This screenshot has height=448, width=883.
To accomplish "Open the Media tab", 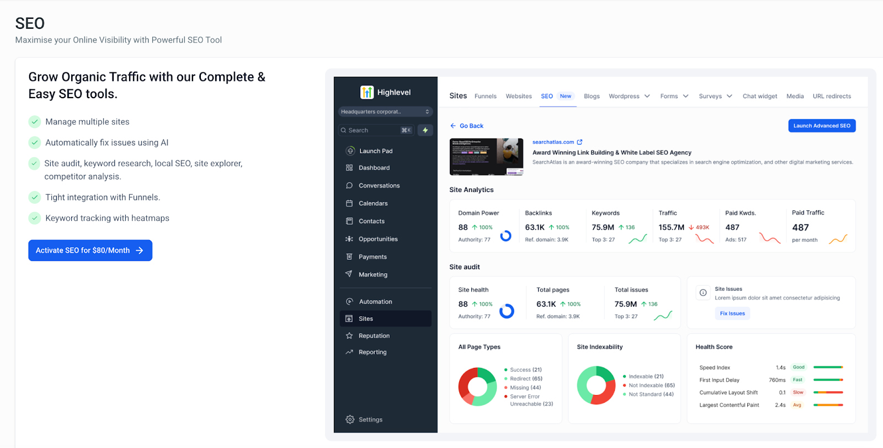I will pyautogui.click(x=795, y=96).
